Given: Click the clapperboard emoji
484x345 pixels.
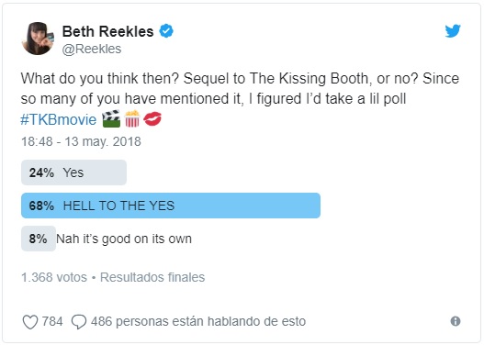Looking at the screenshot, I should pyautogui.click(x=111, y=118).
